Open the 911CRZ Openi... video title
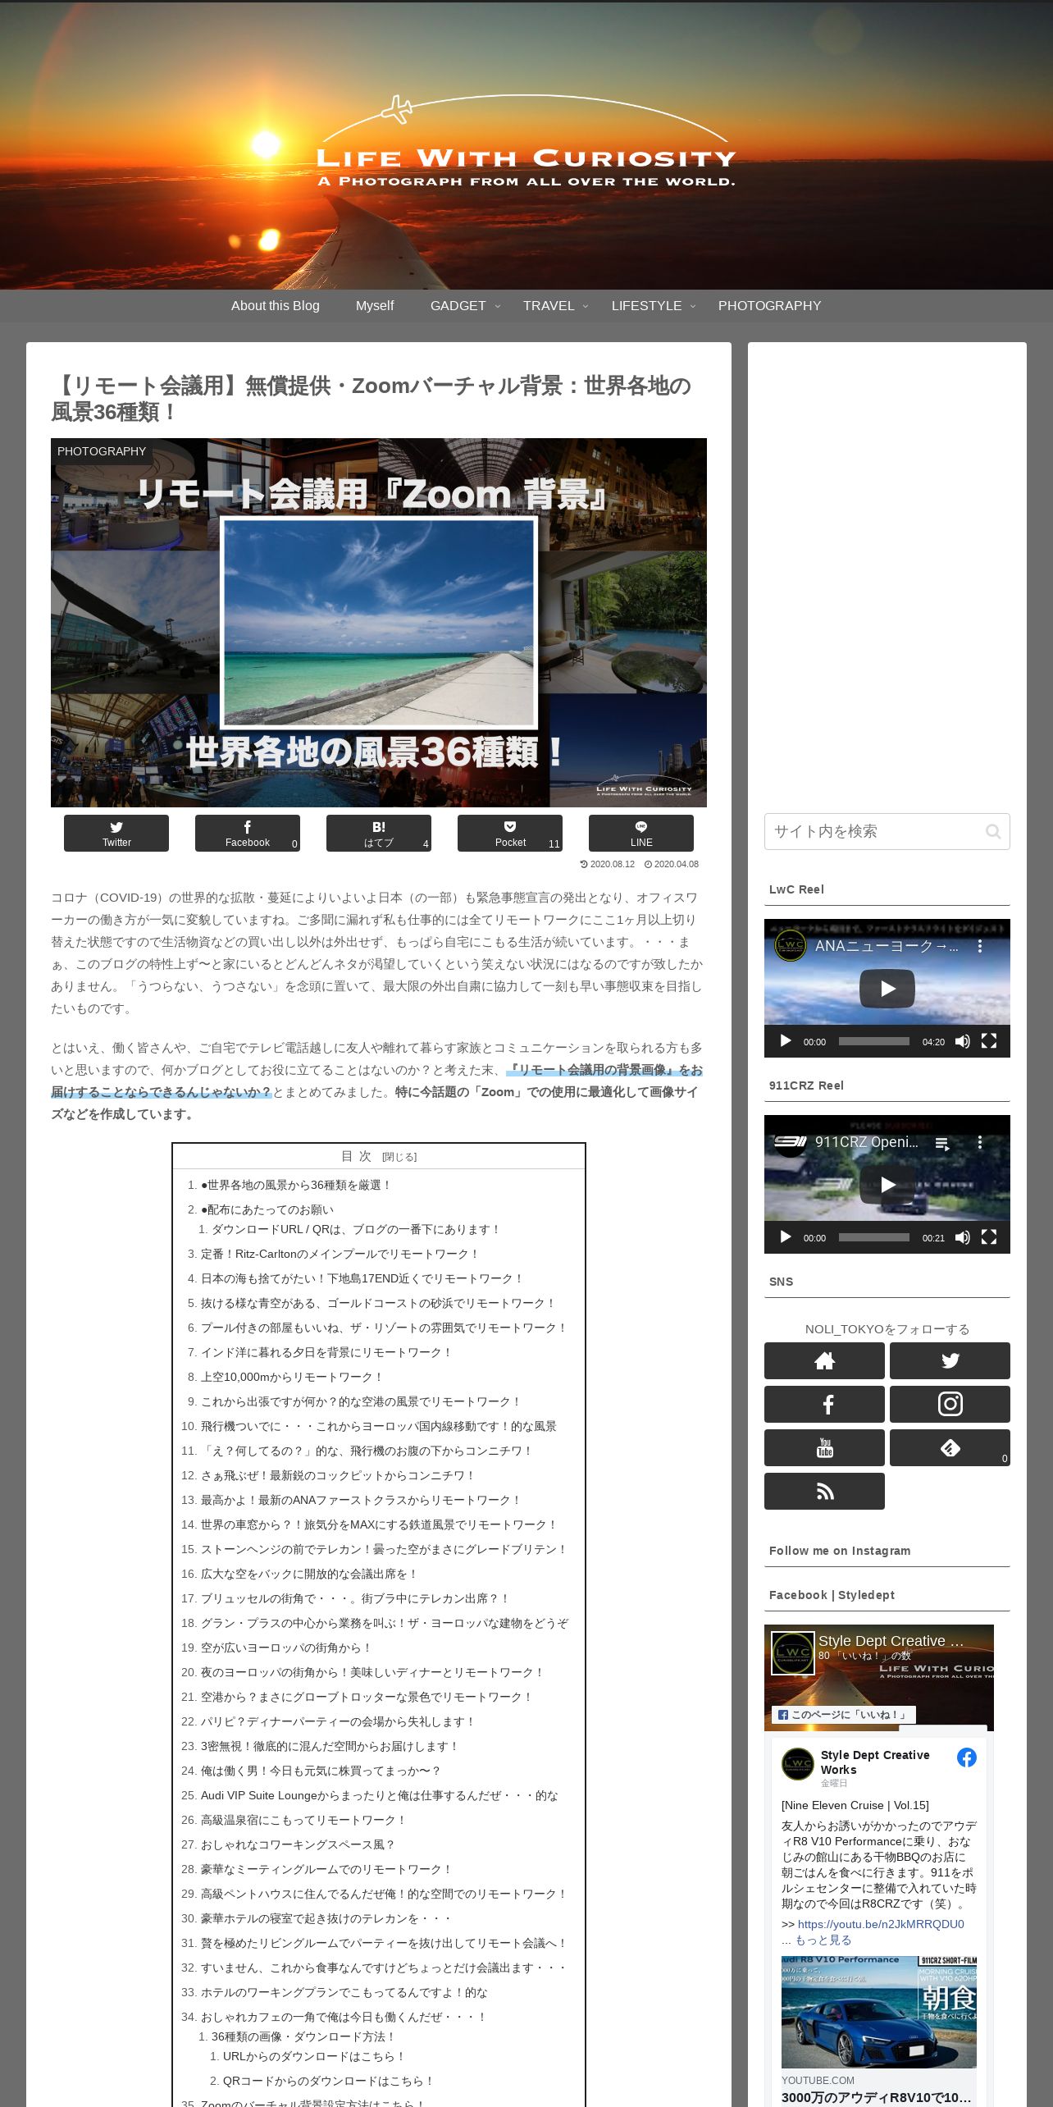This screenshot has height=2107, width=1053. (x=867, y=1142)
